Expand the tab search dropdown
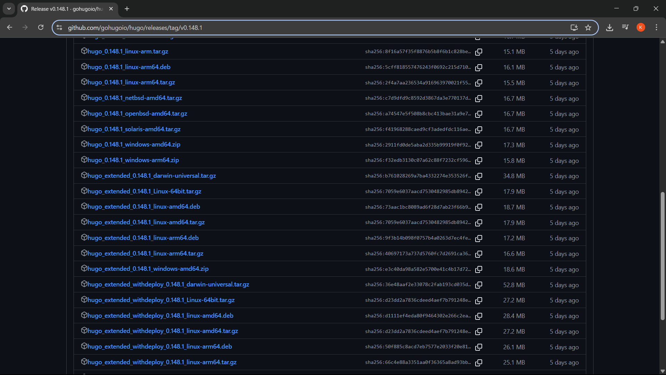 (x=9, y=9)
